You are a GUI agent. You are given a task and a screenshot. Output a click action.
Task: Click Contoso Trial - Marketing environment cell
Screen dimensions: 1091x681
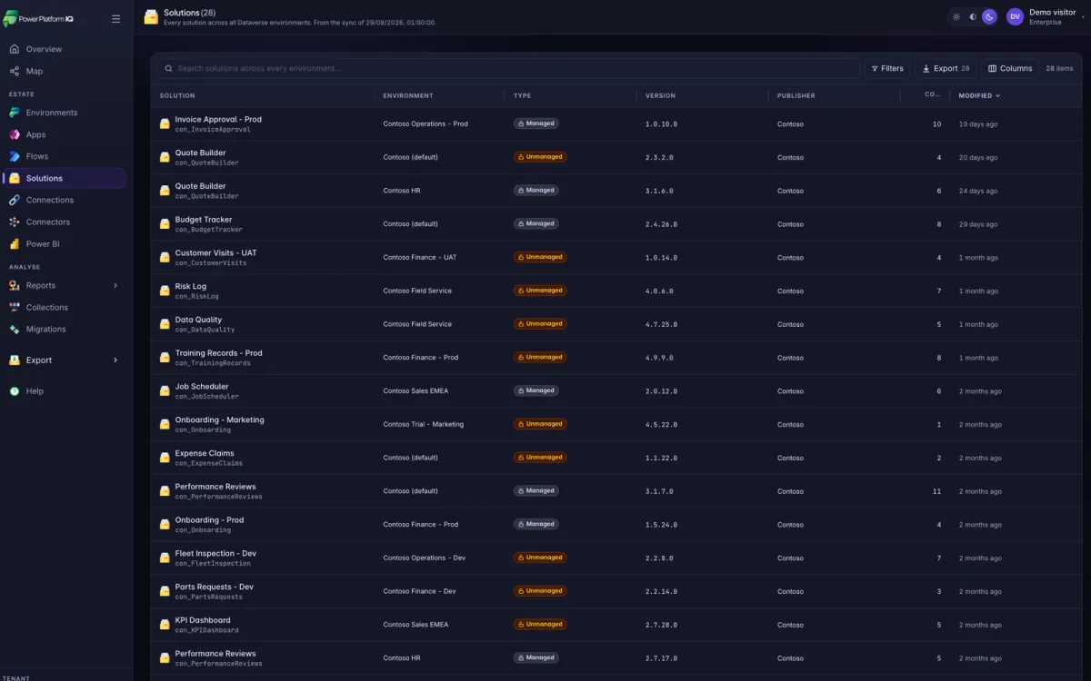423,424
